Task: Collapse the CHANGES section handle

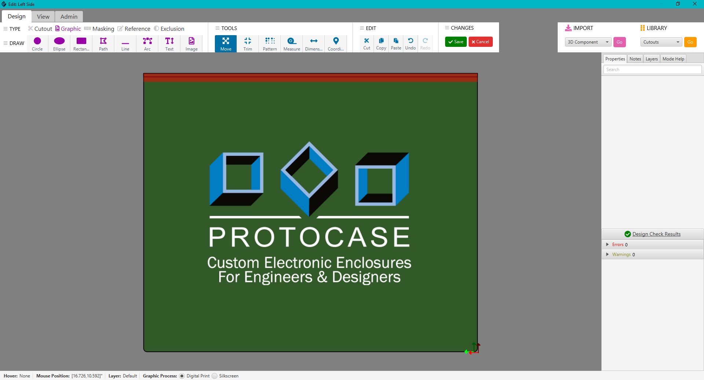Action: point(447,28)
